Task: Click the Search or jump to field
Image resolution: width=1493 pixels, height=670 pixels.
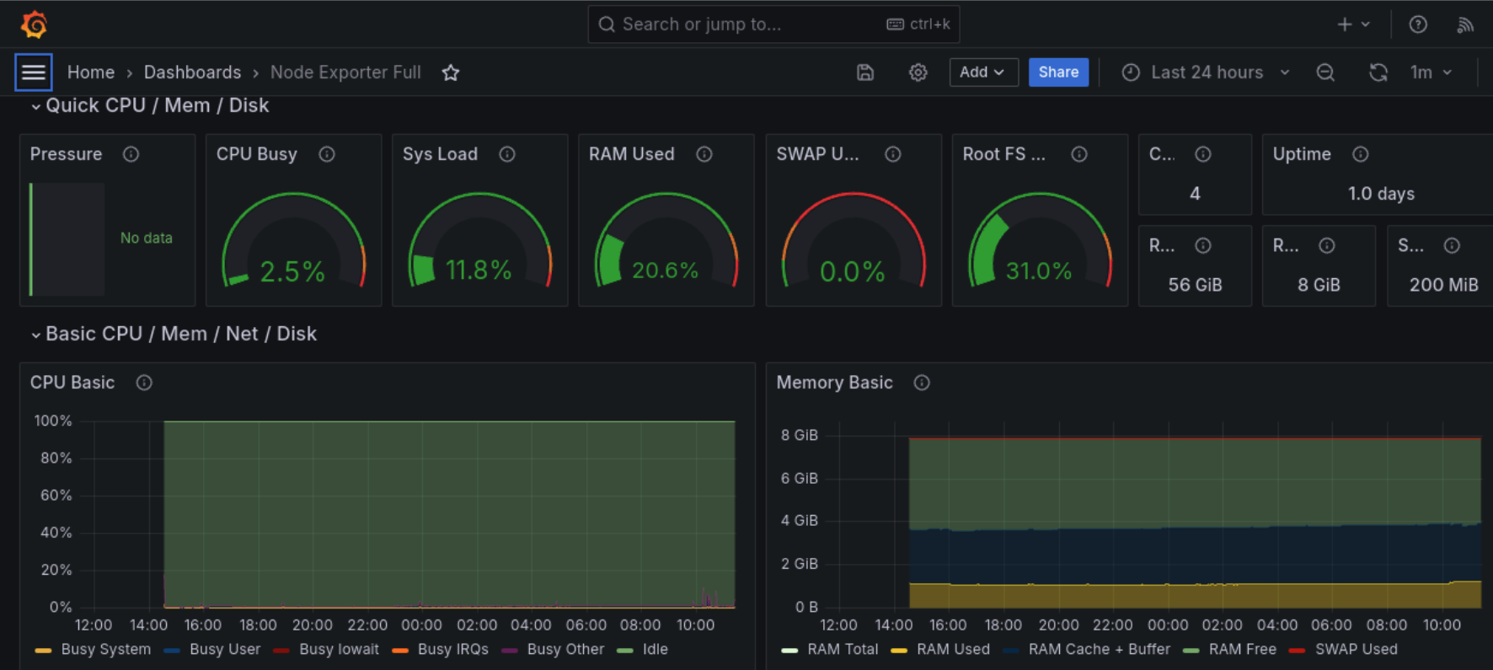Action: click(x=773, y=24)
